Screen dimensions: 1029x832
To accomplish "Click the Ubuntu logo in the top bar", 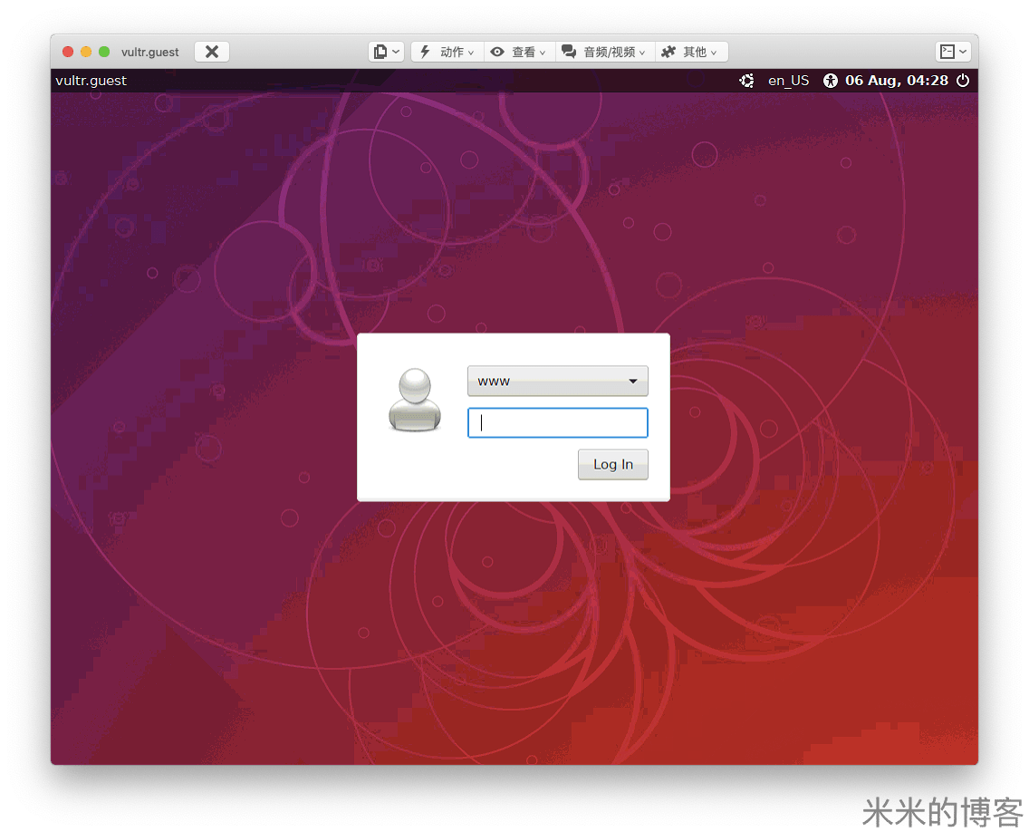I will pos(747,81).
